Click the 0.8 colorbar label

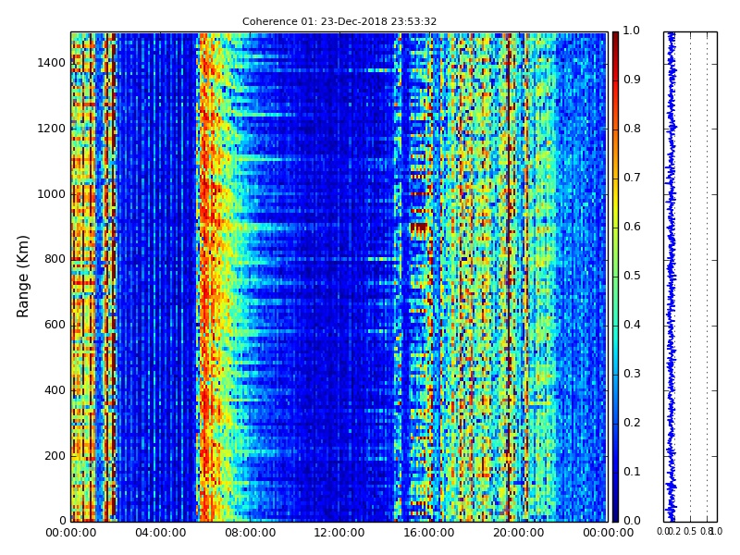[x=632, y=129]
